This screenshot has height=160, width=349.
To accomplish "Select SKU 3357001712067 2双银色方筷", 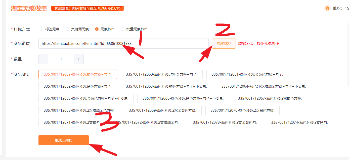I will [x=270, y=98].
